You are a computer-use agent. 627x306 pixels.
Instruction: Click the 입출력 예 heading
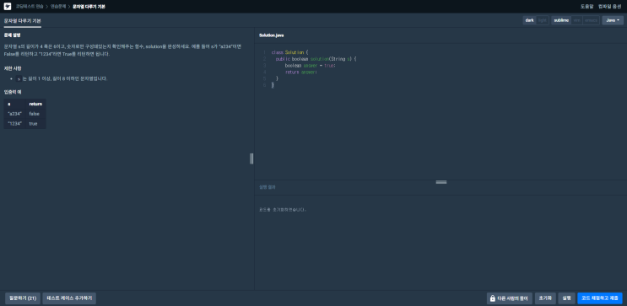point(13,92)
